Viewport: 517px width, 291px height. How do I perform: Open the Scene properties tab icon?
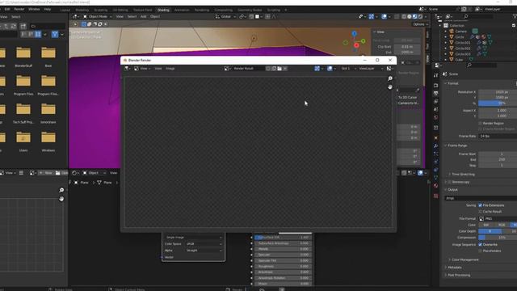(436, 110)
